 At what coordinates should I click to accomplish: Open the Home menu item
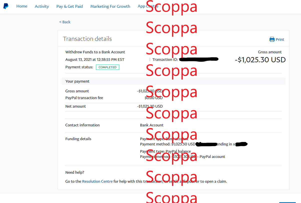pos(22,6)
